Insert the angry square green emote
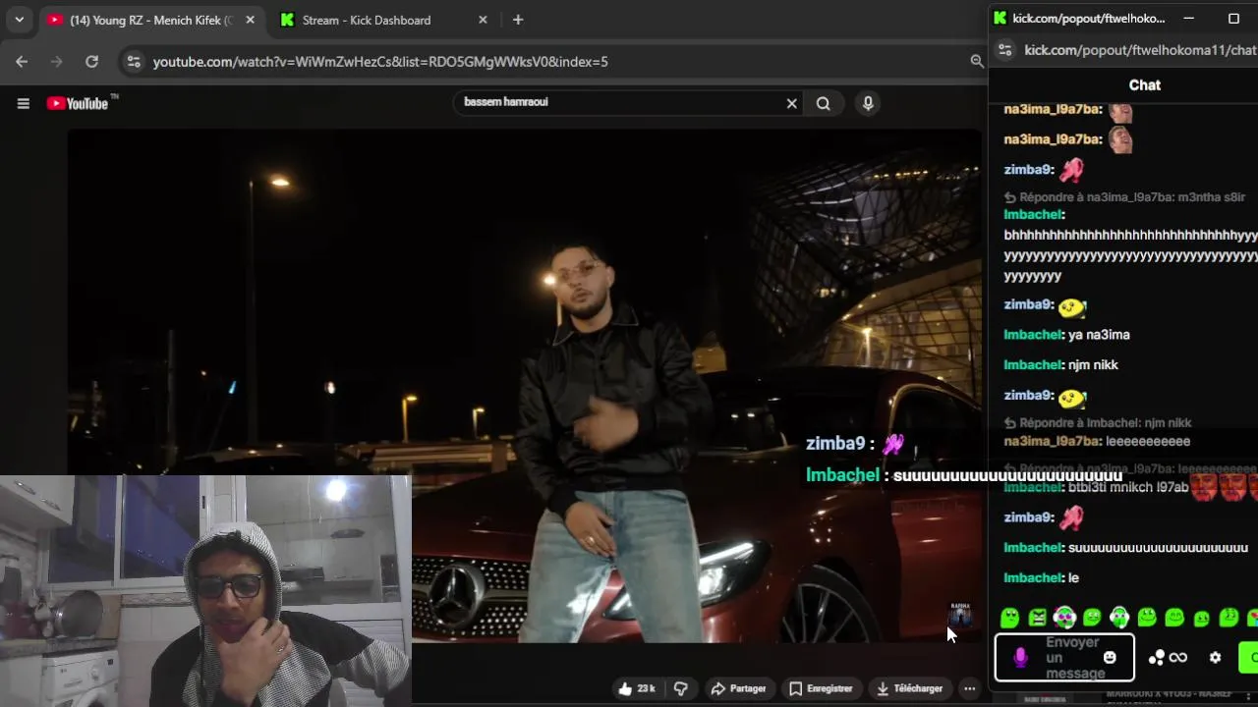This screenshot has width=1258, height=707. pos(1037,618)
